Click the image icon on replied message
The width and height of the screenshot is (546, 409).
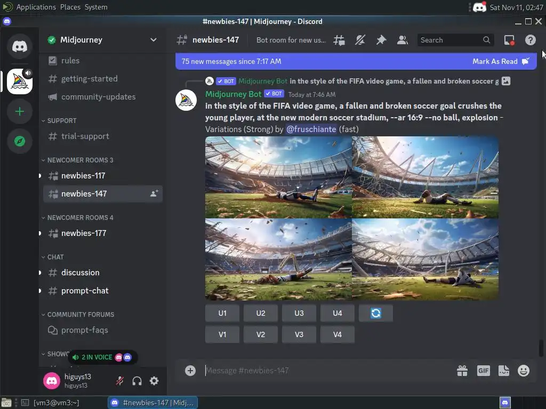[x=506, y=81]
